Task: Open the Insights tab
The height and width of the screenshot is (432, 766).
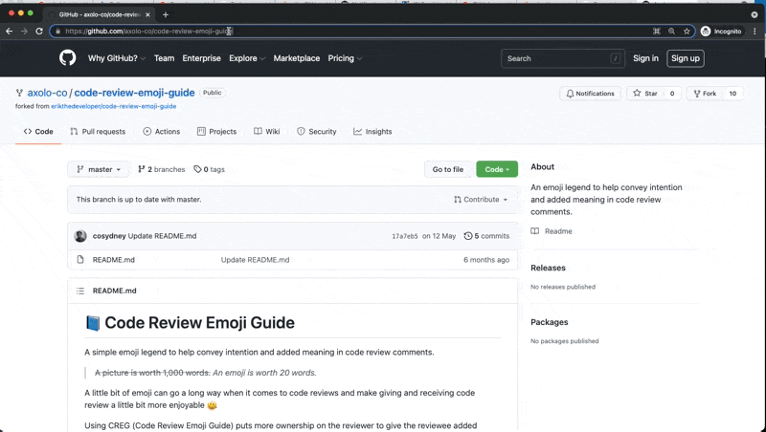Action: click(x=372, y=132)
